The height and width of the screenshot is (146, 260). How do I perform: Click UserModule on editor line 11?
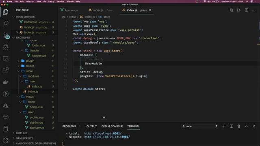(x=93, y=64)
